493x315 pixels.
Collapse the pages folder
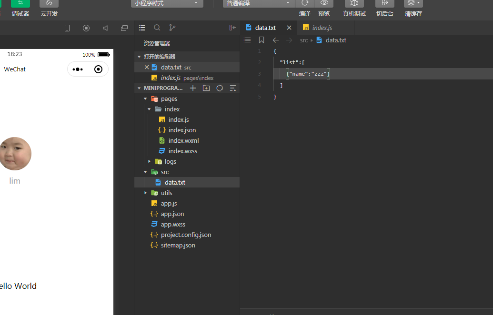click(187, 98)
